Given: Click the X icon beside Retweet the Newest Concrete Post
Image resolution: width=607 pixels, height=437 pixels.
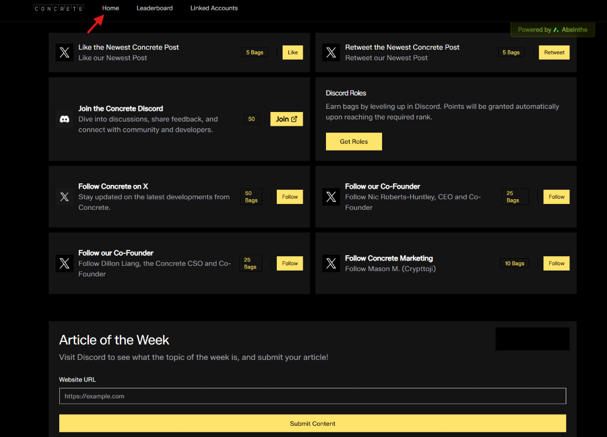Looking at the screenshot, I should pos(331,52).
